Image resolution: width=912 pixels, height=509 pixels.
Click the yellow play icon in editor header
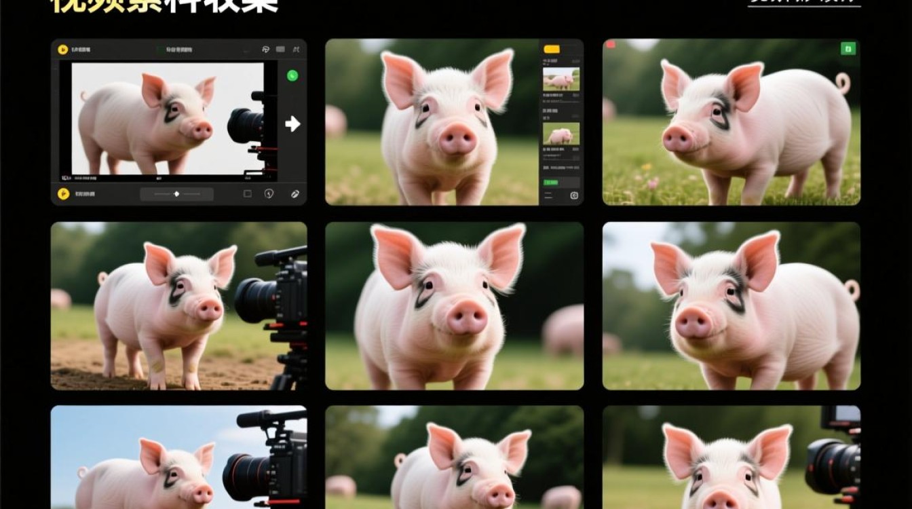pos(62,49)
